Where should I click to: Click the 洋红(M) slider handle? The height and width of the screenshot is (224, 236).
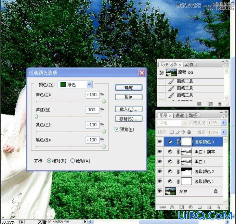point(36,116)
